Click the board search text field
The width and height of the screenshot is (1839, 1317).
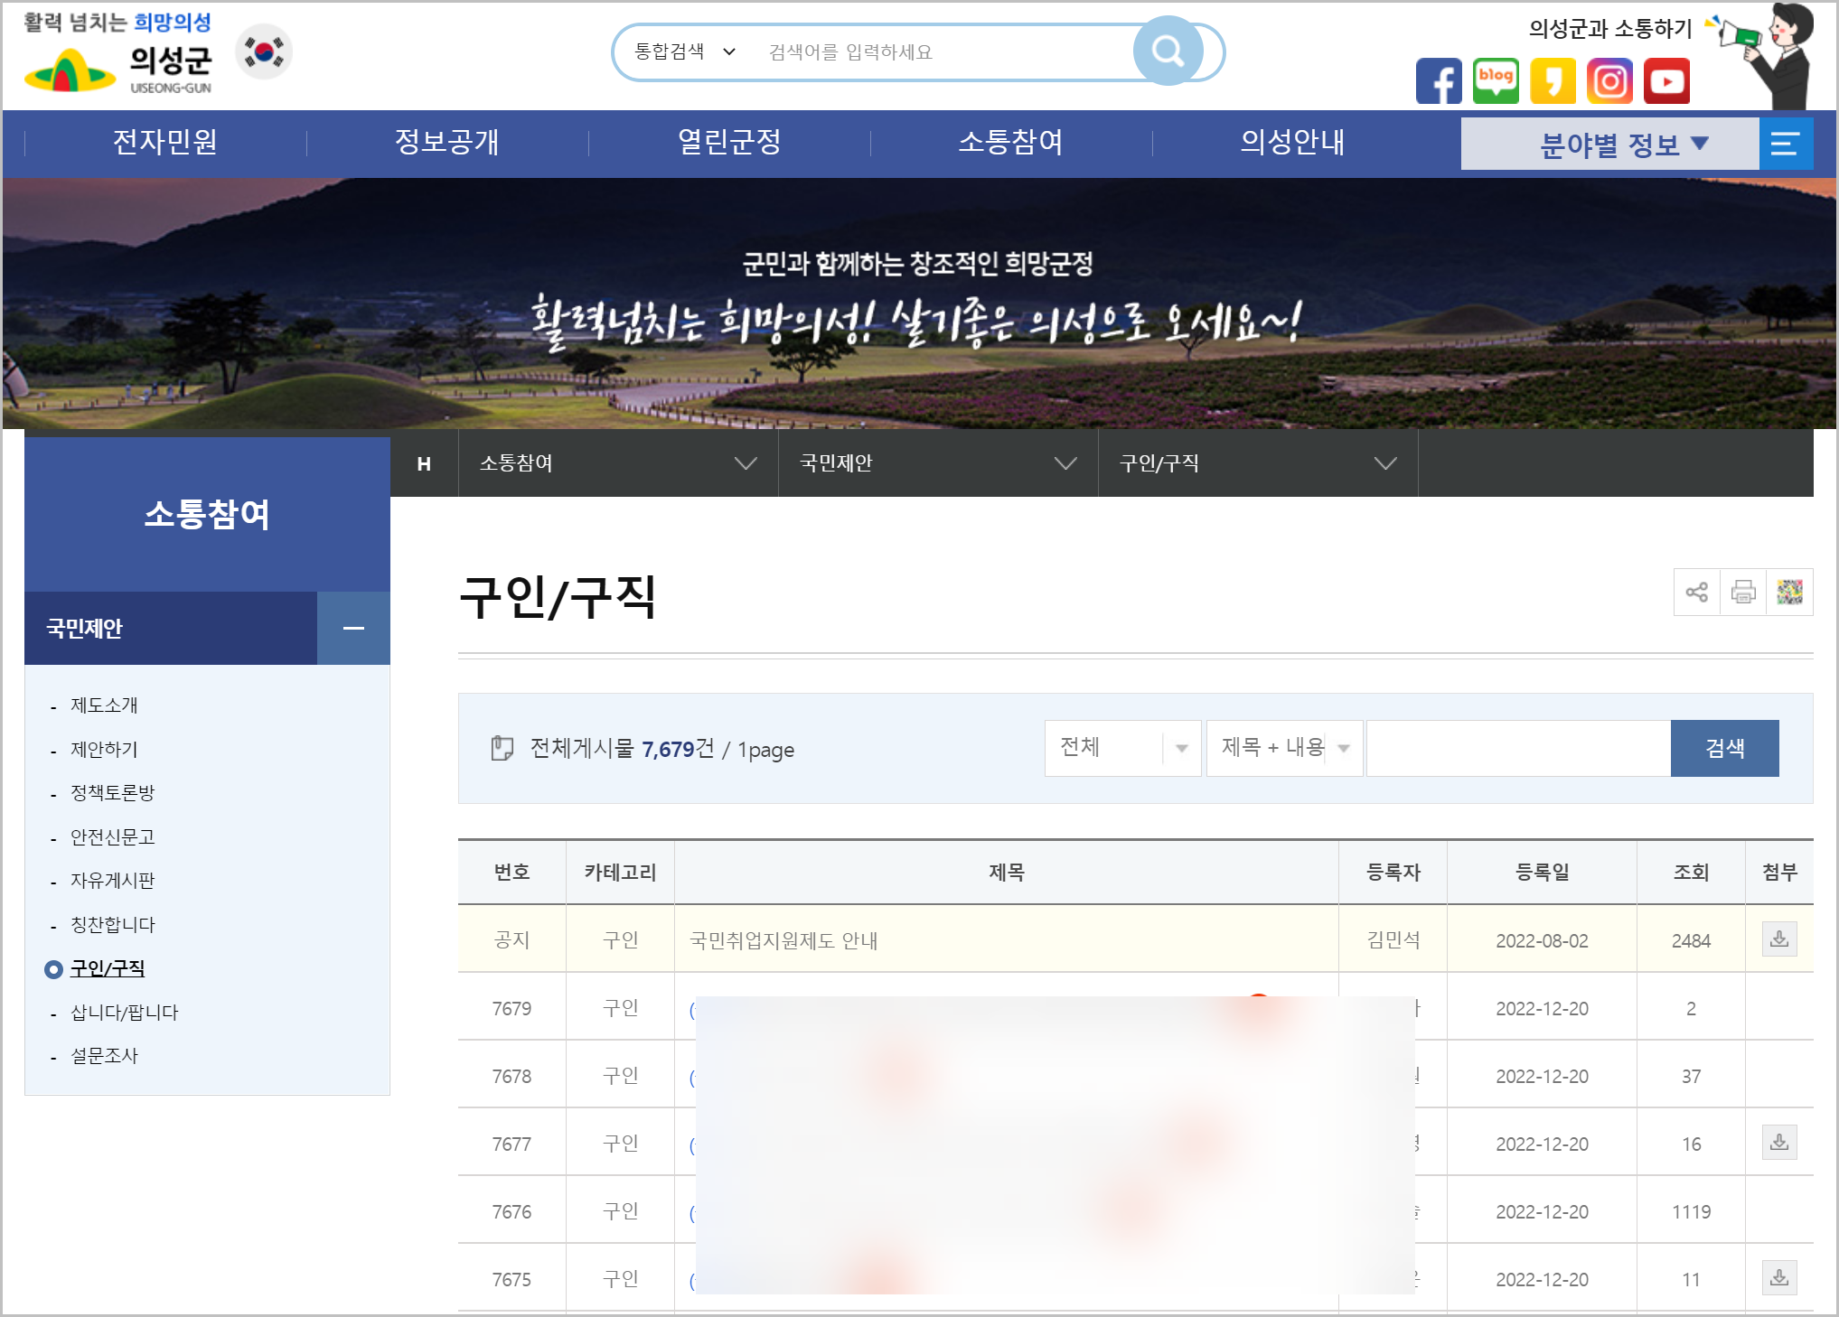(1518, 748)
